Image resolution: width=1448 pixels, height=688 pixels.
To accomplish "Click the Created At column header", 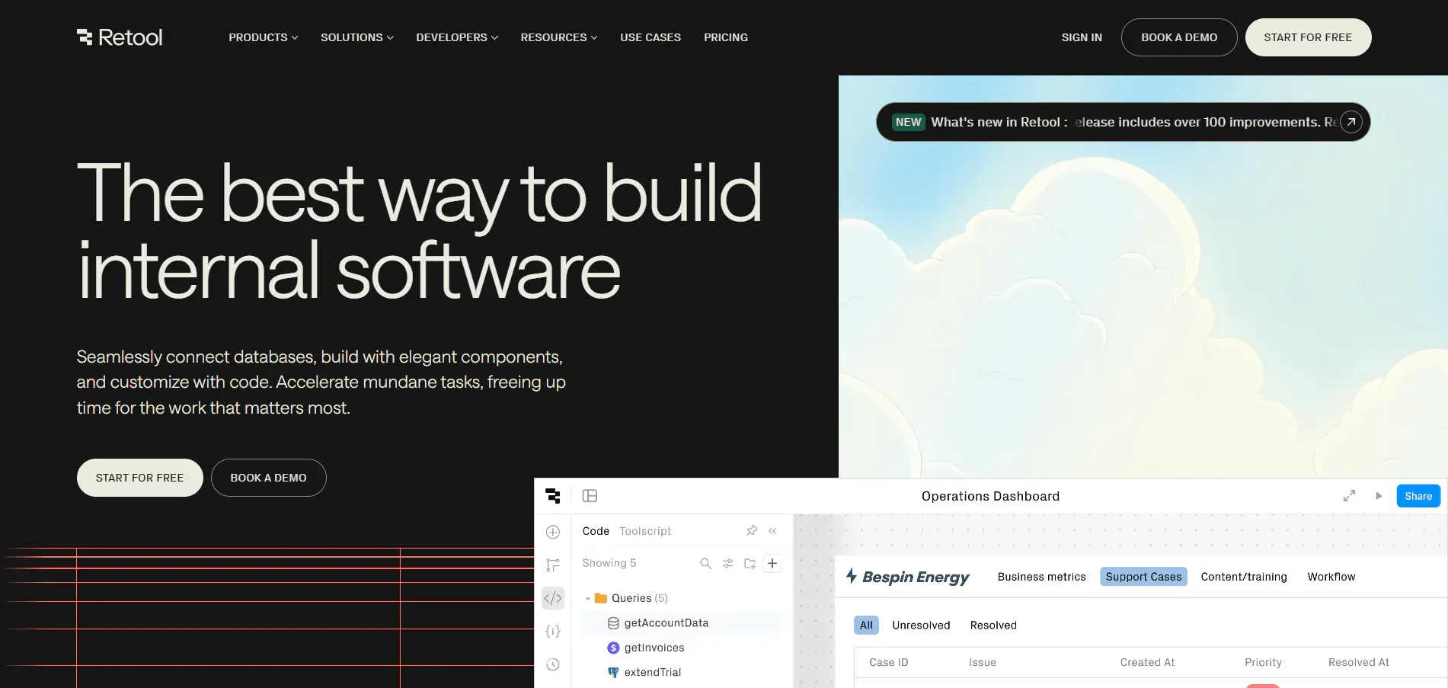I will pos(1147,662).
